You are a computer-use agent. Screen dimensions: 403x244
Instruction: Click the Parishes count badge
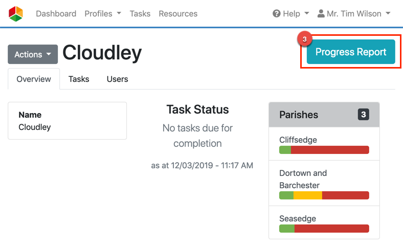pyautogui.click(x=363, y=115)
